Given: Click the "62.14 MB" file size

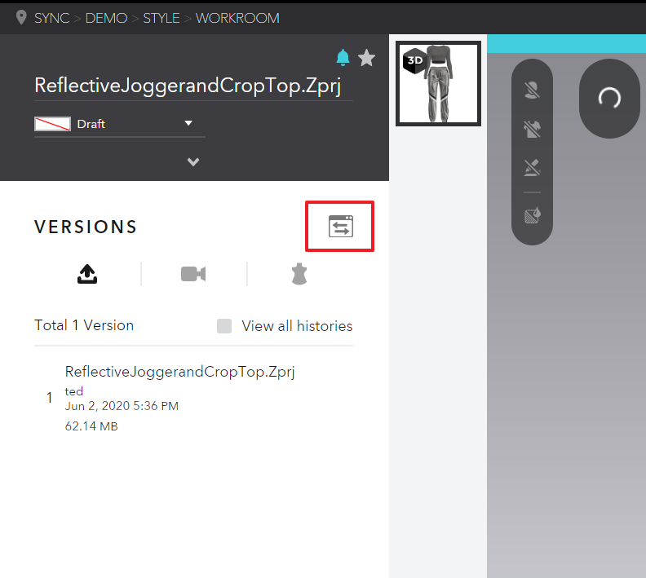Looking at the screenshot, I should pyautogui.click(x=91, y=426).
